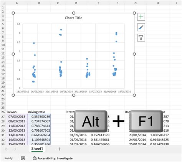Go to previous sheet arrow
Viewport: 182px width, 162px height.
point(6,149)
